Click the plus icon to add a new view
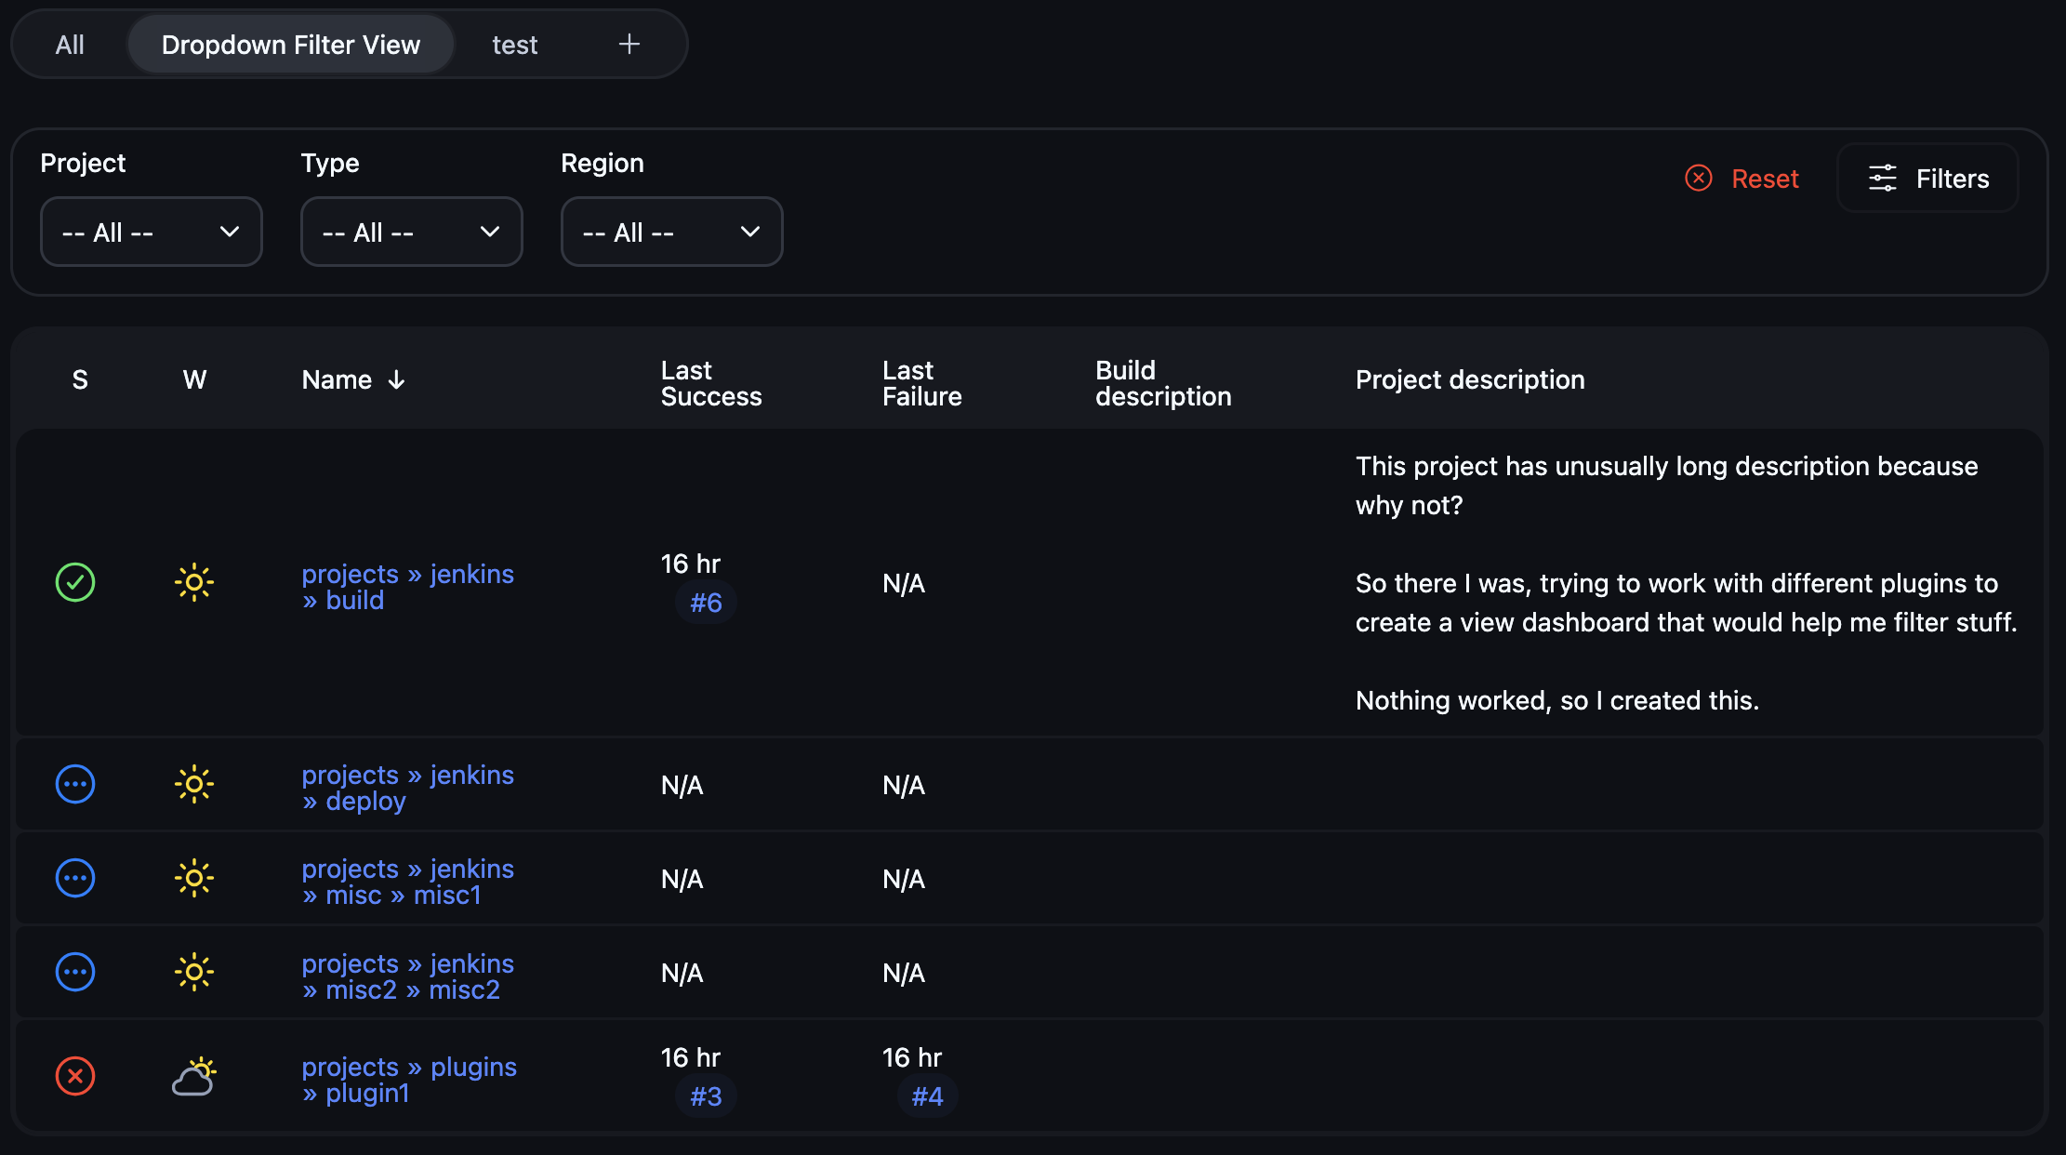Screen dimensions: 2066x1155 tap(629, 43)
